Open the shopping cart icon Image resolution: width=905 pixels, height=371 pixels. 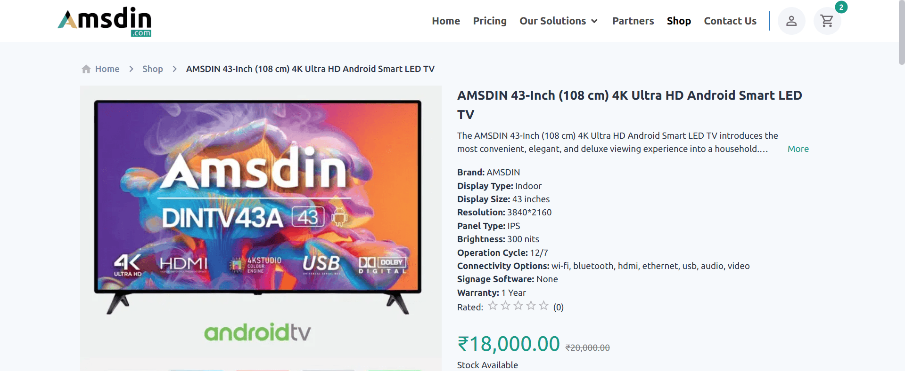click(827, 21)
